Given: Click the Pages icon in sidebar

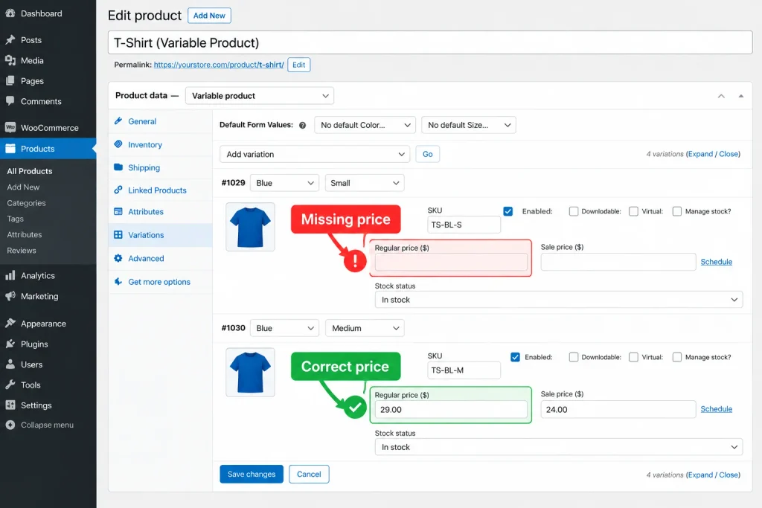Looking at the screenshot, I should pyautogui.click(x=10, y=80).
